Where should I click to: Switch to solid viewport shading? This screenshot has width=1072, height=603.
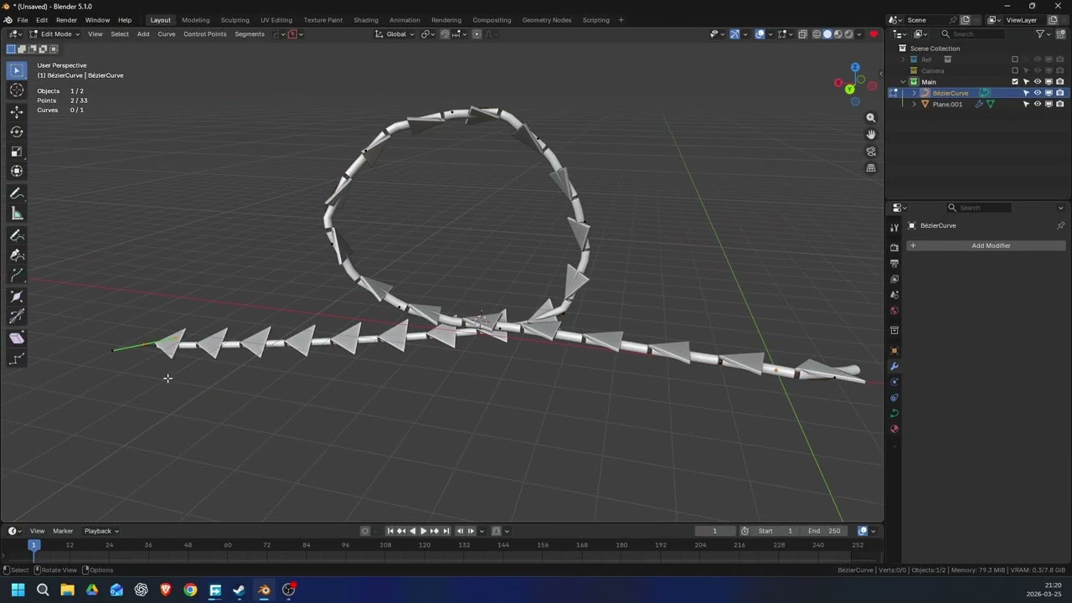pos(827,34)
